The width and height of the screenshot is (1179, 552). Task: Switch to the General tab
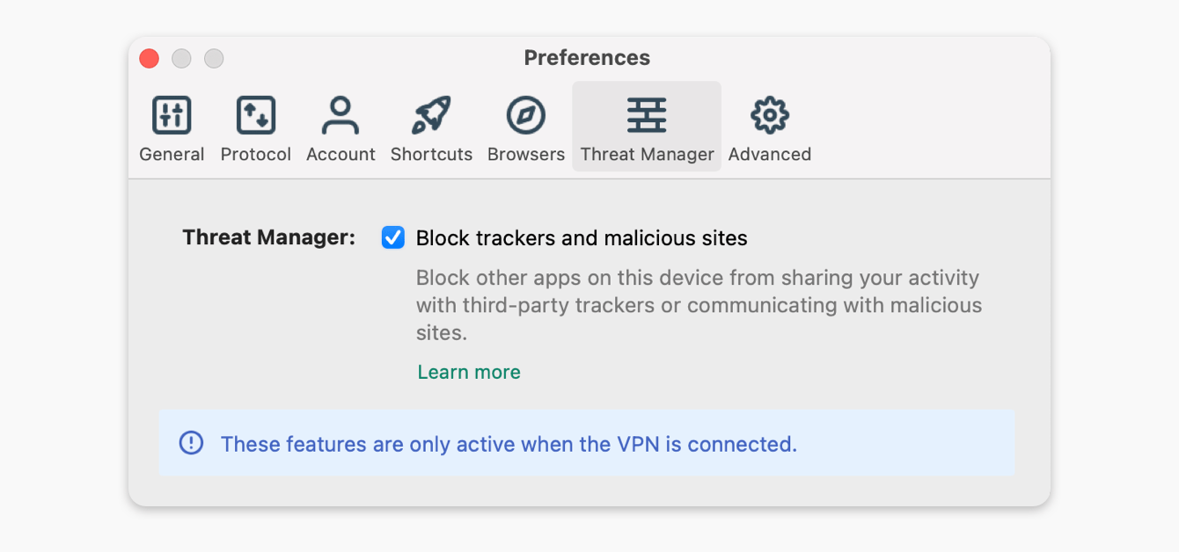coord(172,154)
